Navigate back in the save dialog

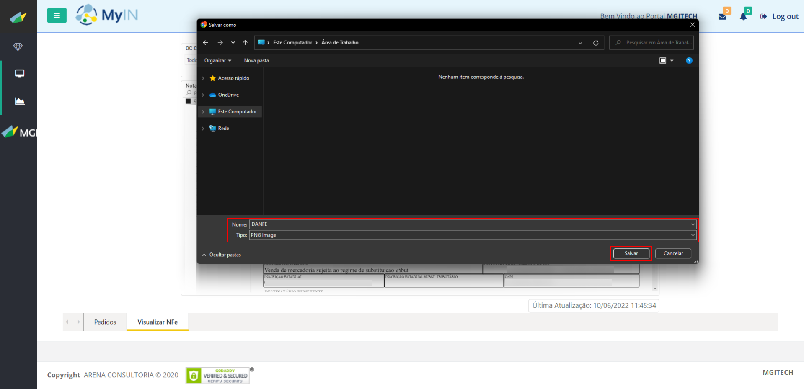pos(205,43)
